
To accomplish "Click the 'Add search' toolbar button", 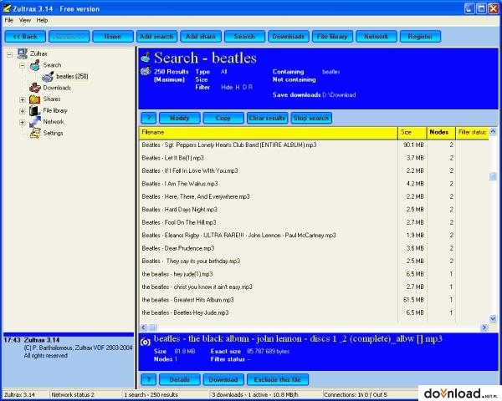I will click(156, 37).
